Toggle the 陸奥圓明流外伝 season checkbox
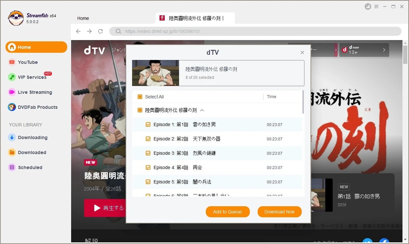Viewport: 409px width, 244px height. click(140, 110)
